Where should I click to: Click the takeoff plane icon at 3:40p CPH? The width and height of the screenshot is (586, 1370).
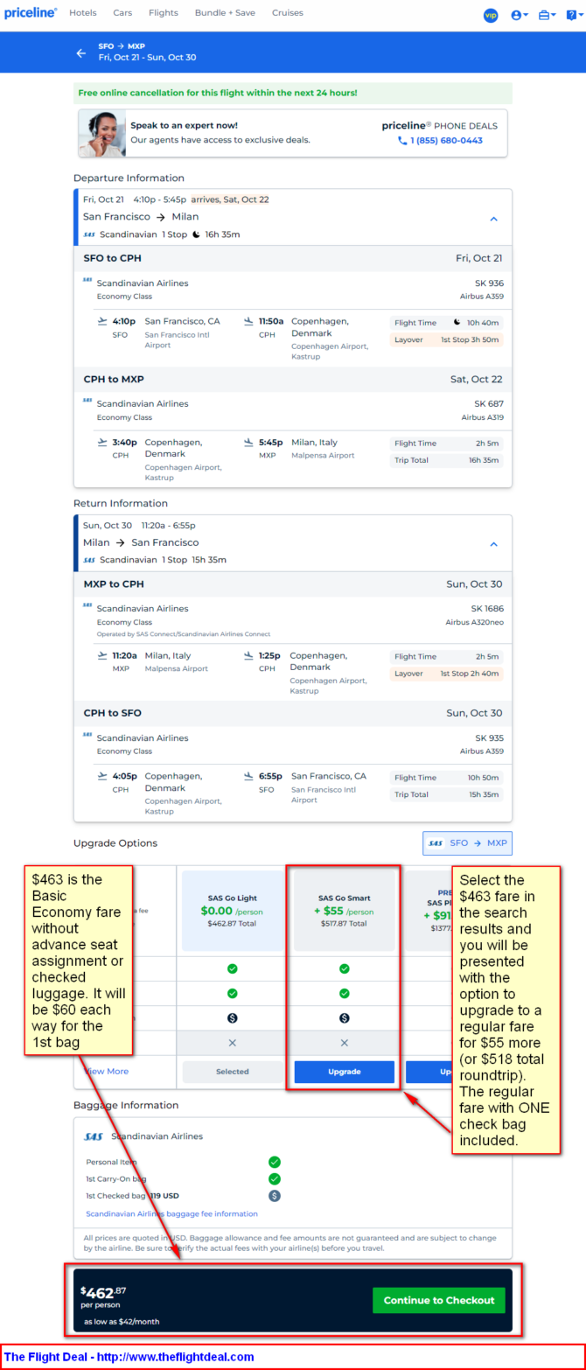click(103, 442)
